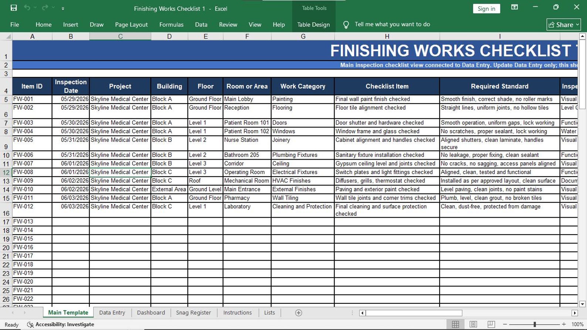Click the Cleaning and Protection cell
The height and width of the screenshot is (330, 587).
[303, 210]
